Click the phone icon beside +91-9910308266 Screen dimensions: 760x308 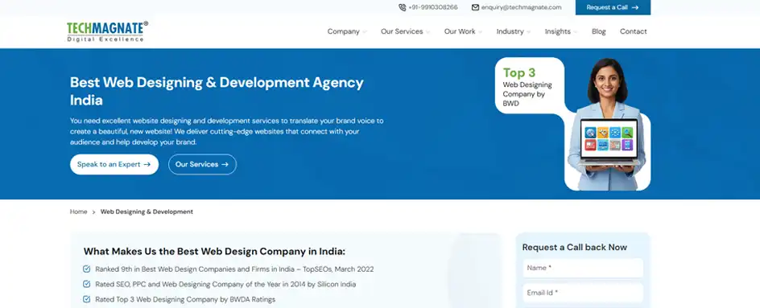click(x=403, y=7)
